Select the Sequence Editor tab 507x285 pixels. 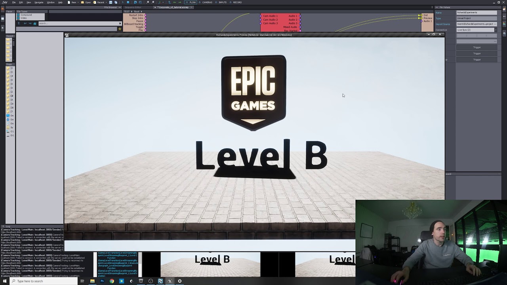[x=133, y=7]
